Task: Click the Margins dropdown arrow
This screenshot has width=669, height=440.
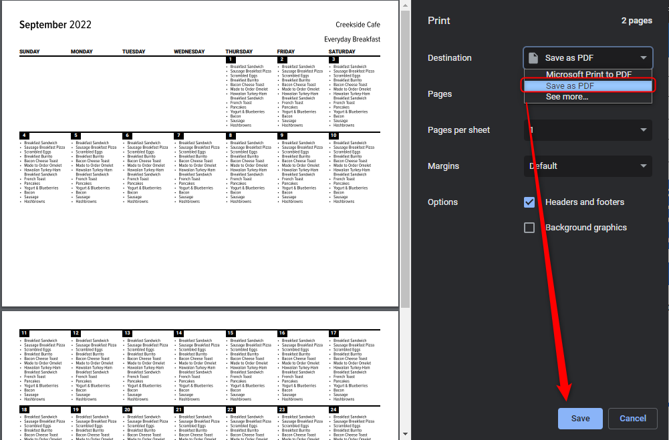Action: (643, 166)
